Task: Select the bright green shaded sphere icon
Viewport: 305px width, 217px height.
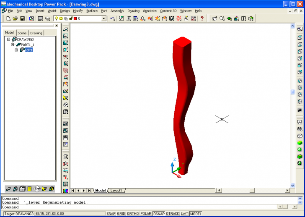Action: click(x=300, y=149)
